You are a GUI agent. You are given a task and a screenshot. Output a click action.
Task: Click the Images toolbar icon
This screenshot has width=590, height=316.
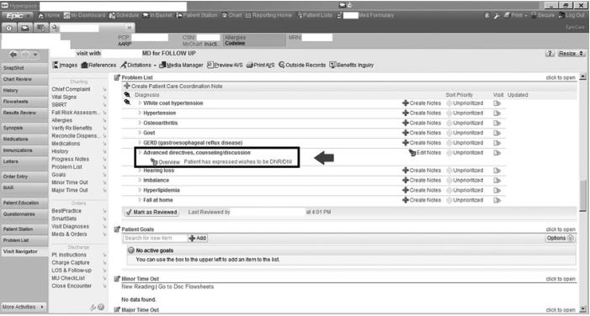[56, 65]
